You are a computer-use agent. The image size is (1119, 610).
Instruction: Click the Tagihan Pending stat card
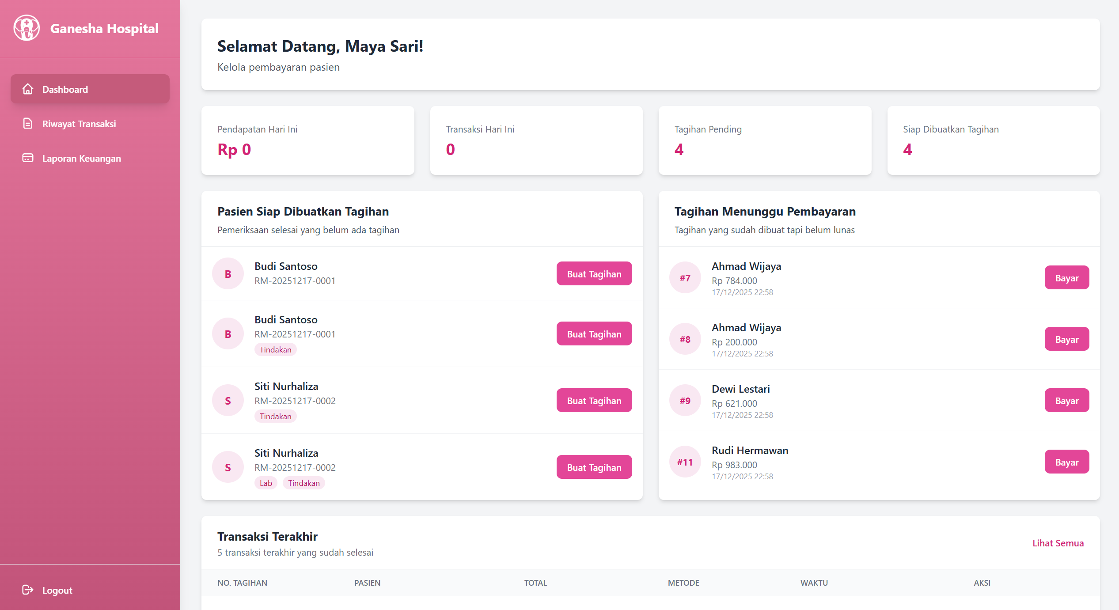pyautogui.click(x=765, y=140)
